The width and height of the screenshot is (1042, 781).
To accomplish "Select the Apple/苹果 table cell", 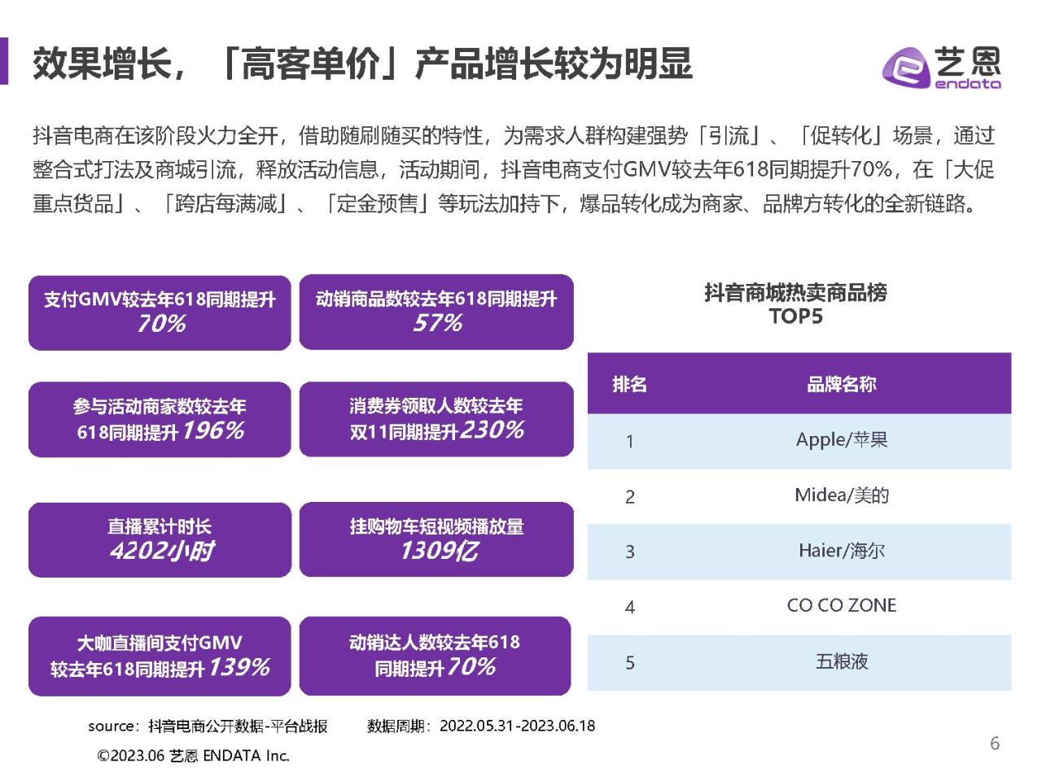I will [x=842, y=440].
